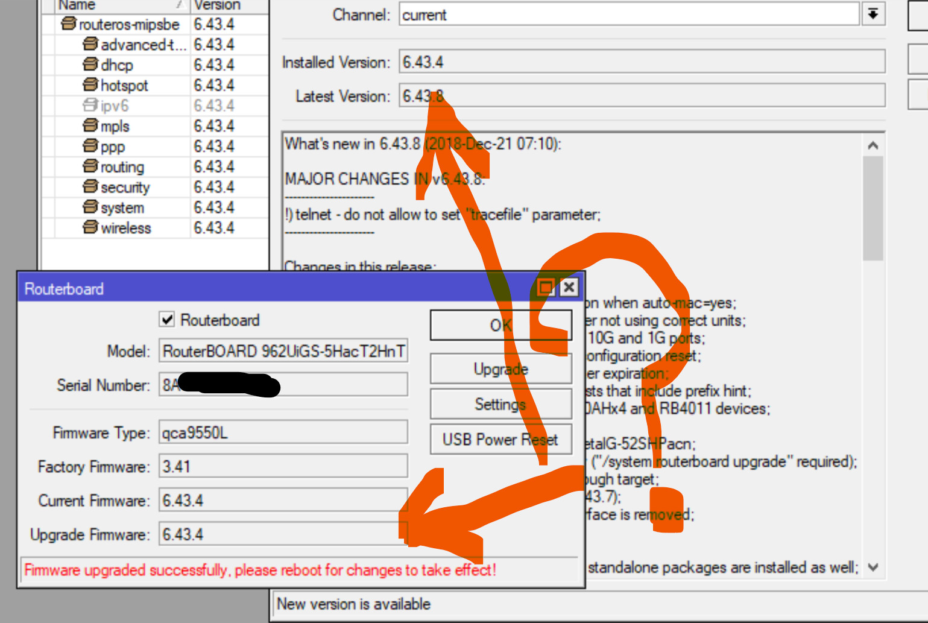
Task: Click the Model field in Routerboard dialog
Action: (283, 351)
